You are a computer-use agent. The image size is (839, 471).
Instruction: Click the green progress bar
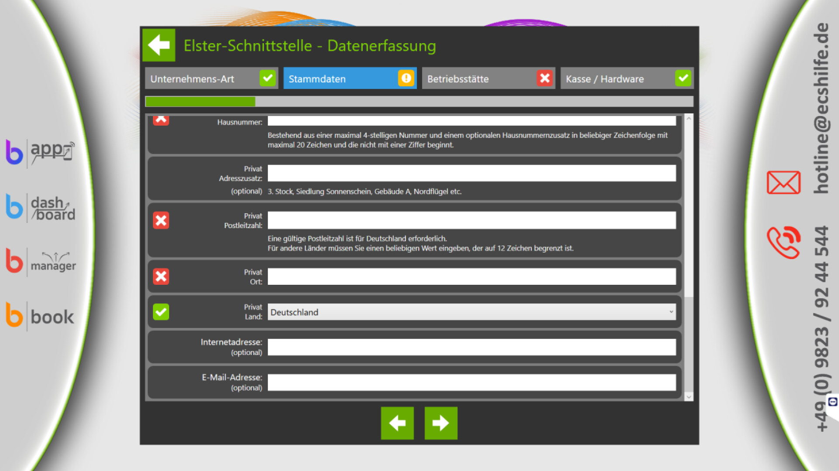coord(200,102)
